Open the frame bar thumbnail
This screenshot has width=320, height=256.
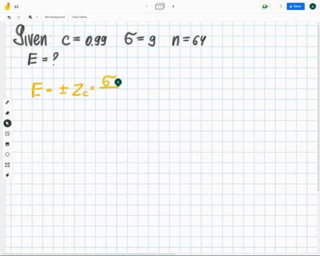pos(160,7)
